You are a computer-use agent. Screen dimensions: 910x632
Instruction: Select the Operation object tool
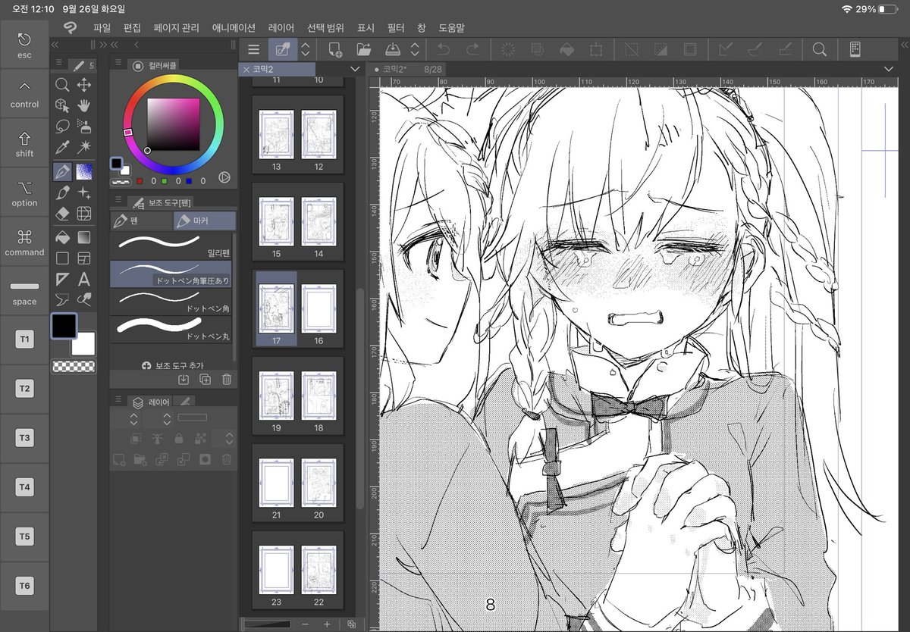coord(63,105)
